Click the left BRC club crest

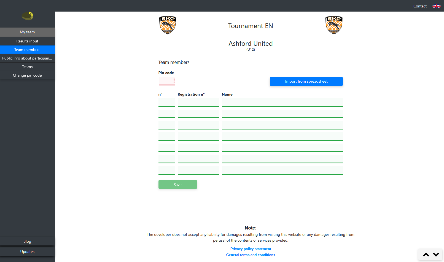click(168, 25)
